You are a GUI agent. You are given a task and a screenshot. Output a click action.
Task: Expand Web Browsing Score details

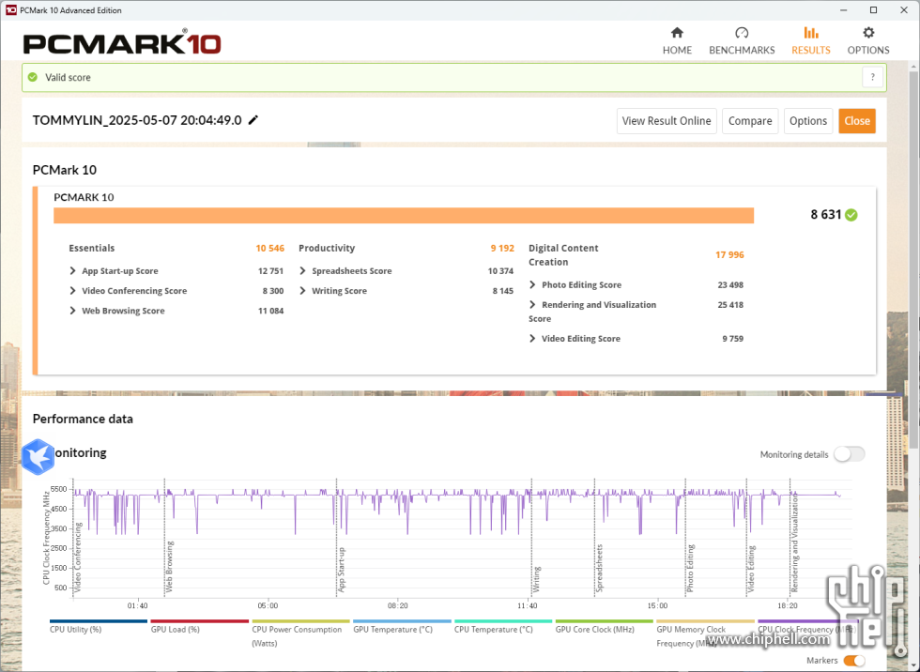point(73,311)
